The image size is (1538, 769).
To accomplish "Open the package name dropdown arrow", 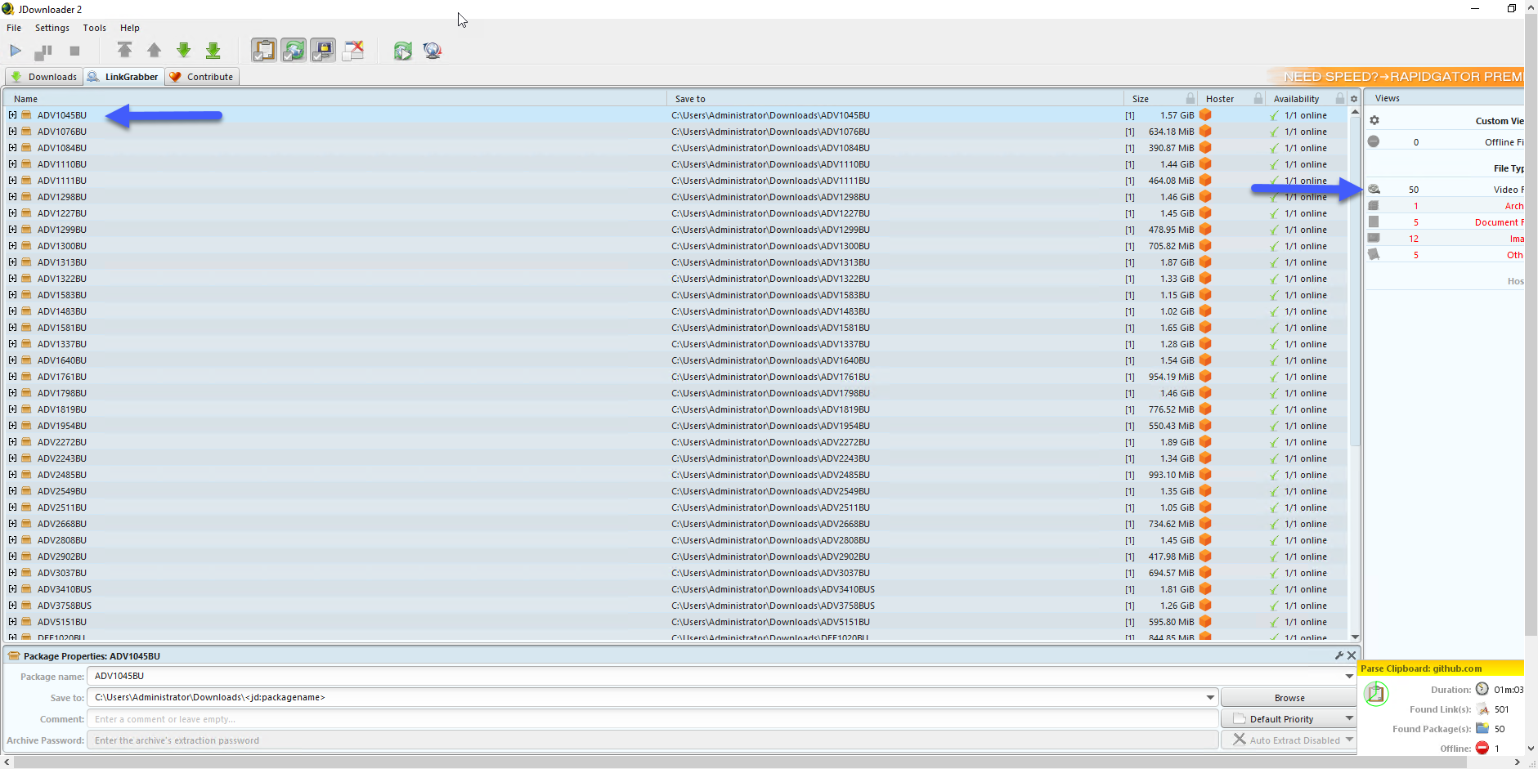I will tap(1349, 676).
